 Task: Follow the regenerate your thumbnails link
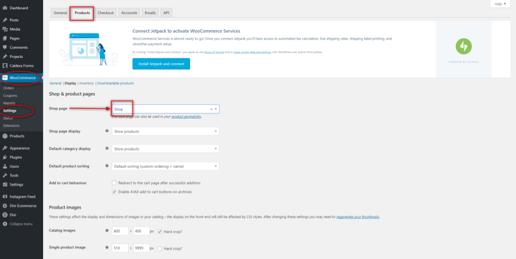(x=358, y=217)
